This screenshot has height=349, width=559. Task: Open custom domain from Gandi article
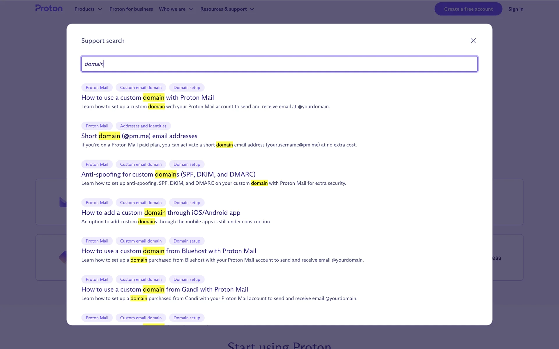pos(164,290)
